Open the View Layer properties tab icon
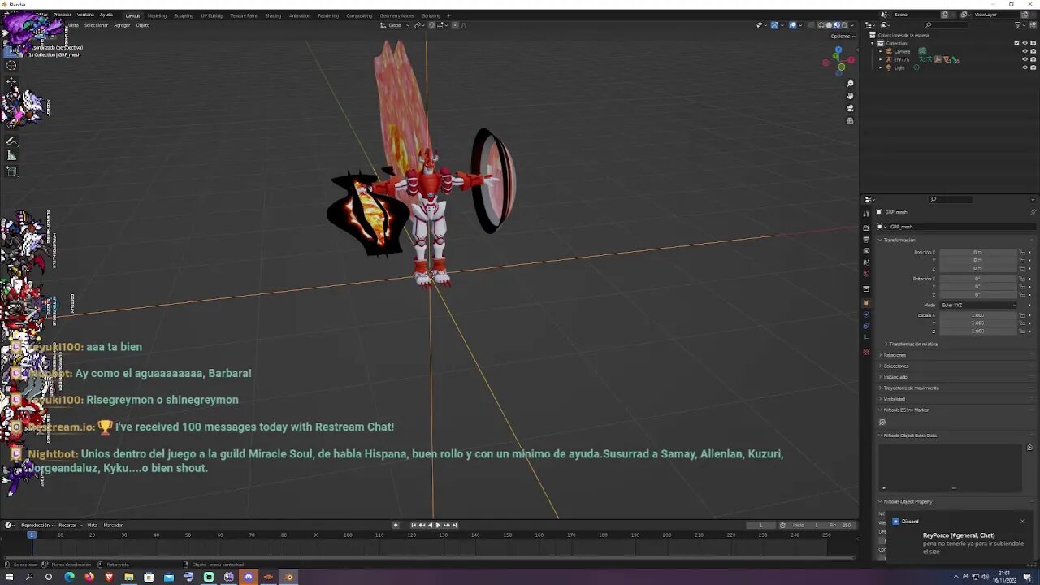Image resolution: width=1040 pixels, height=585 pixels. [866, 251]
